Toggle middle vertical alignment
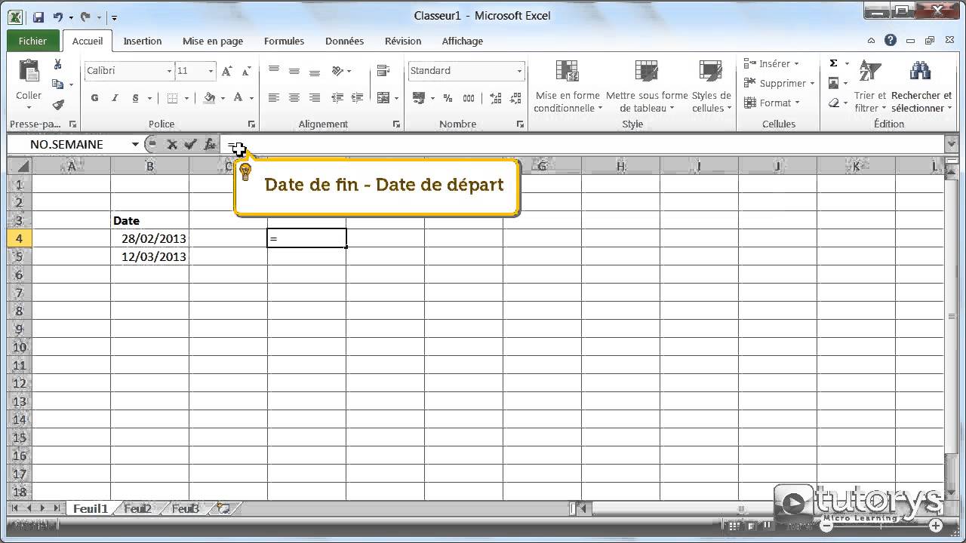966x543 pixels. point(294,71)
